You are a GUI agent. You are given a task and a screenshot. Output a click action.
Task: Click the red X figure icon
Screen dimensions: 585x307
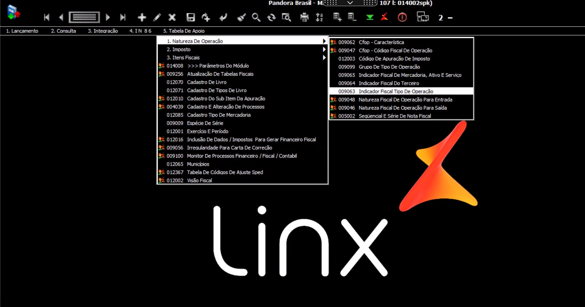384,17
